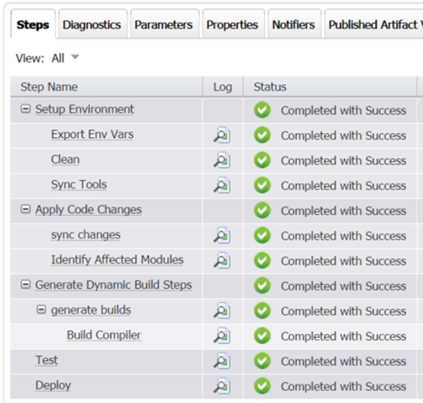
Task: View log for Identify Affected Modules
Action: point(222,261)
